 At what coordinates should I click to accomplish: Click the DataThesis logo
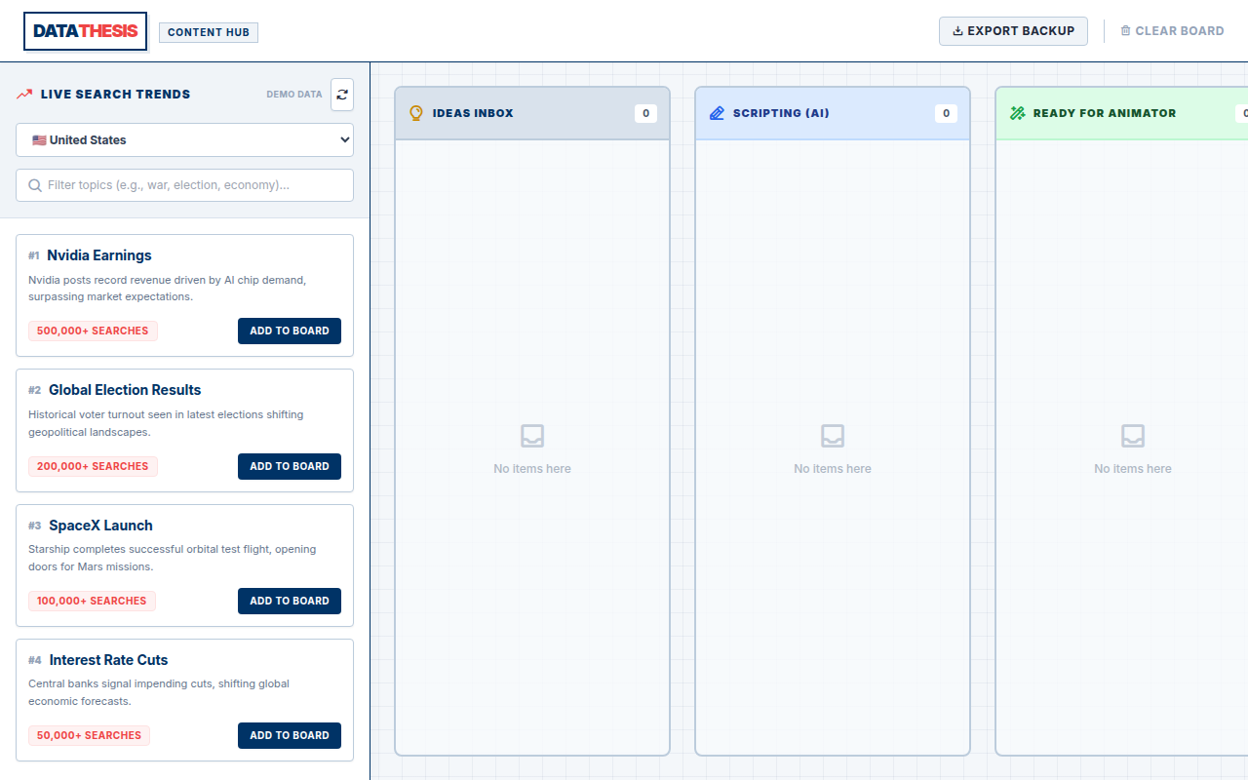tap(85, 31)
